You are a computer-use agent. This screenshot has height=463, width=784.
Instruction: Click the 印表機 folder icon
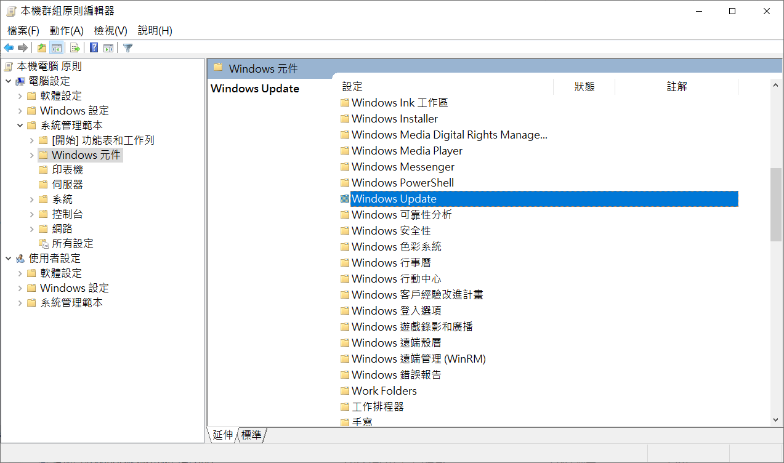point(43,170)
